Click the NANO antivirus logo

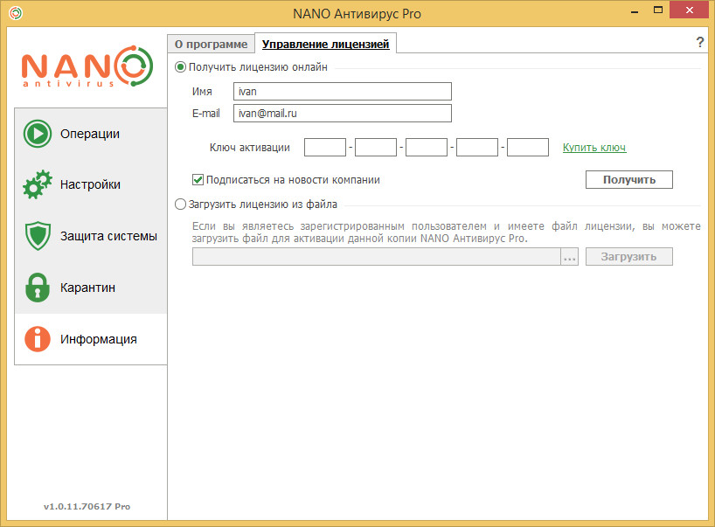[x=87, y=66]
